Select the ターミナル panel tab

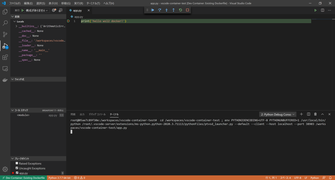point(114,114)
